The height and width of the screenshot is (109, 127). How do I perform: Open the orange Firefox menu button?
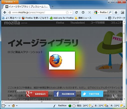point(10,2)
